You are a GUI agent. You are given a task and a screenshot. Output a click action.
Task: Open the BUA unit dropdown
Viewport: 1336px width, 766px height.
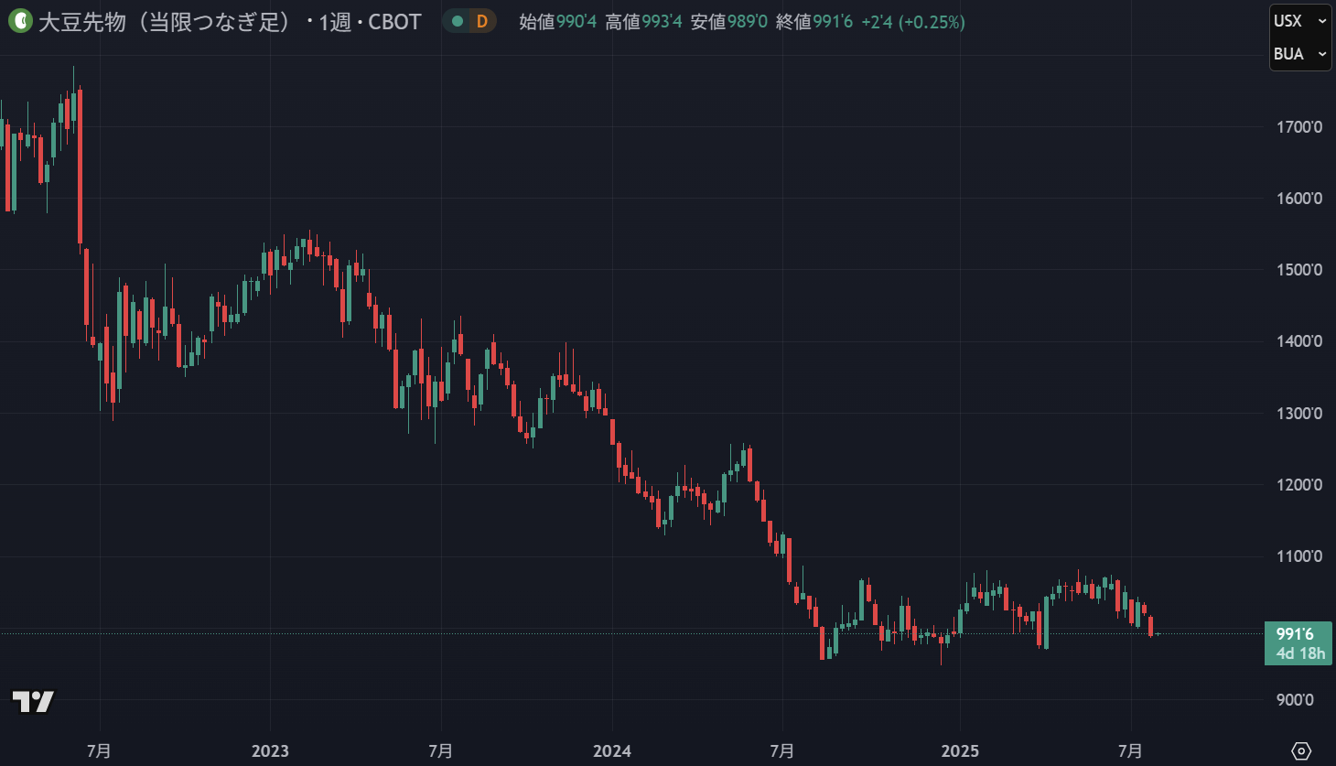point(1300,54)
